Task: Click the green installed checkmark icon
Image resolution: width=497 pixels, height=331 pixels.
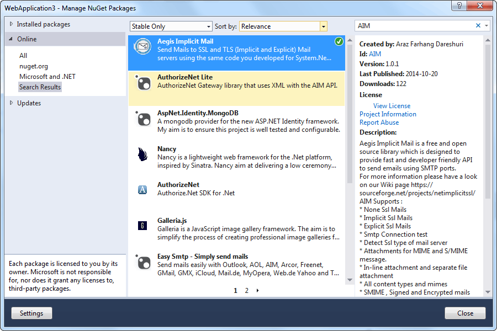Action: 339,42
